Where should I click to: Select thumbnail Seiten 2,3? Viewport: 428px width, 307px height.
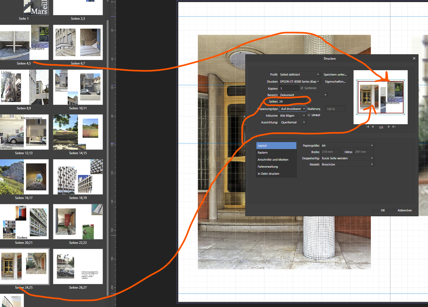pos(78,8)
